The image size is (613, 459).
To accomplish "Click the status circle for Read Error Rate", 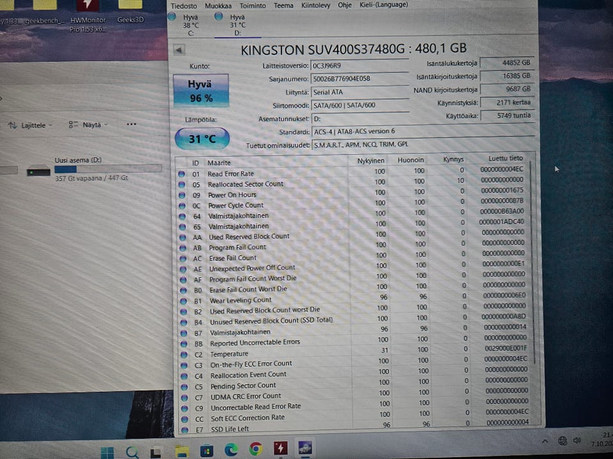I will [181, 173].
